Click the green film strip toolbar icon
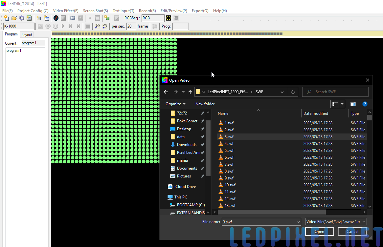Image resolution: width=383 pixels, height=247 pixels. (x=107, y=18)
